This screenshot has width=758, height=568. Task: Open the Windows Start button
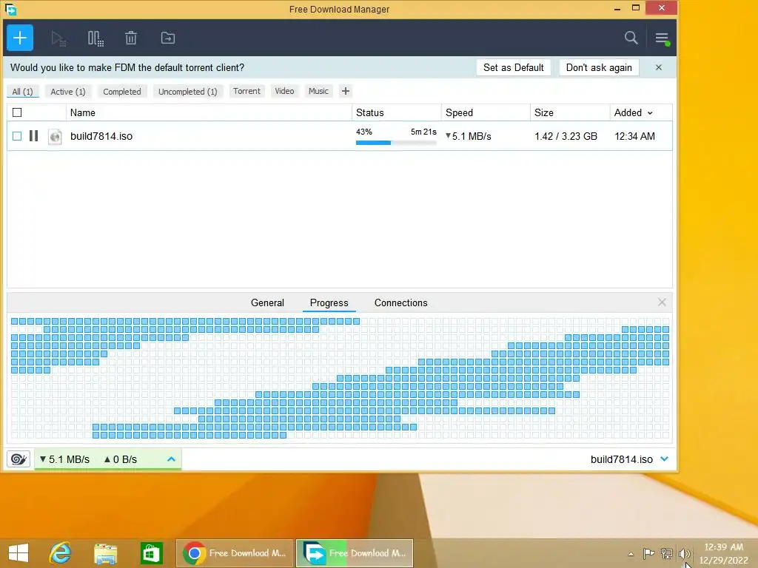19,553
